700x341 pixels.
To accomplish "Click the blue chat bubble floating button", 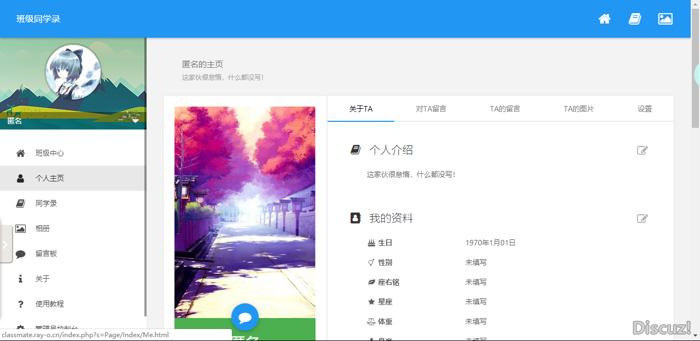I will [245, 317].
